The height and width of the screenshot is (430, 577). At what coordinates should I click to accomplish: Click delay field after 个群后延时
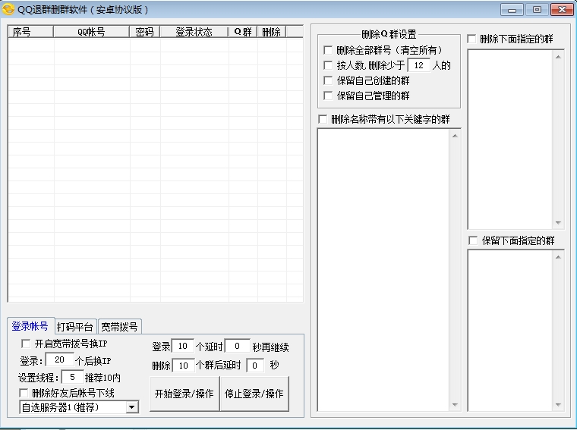[x=254, y=366]
